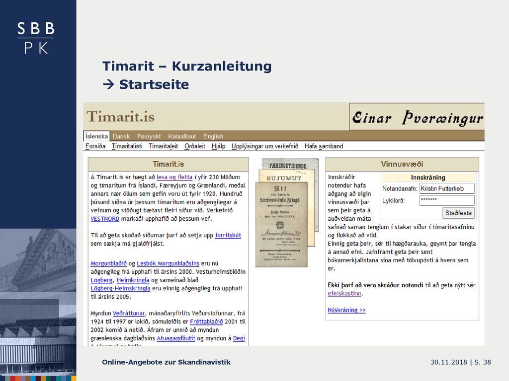This screenshot has width=509, height=381.
Task: Click the Timarit.is logo
Action: (120, 116)
